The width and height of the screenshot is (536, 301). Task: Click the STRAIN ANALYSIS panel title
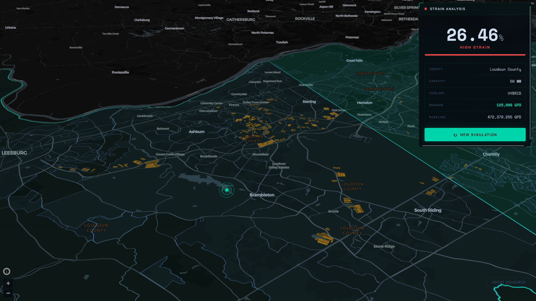pyautogui.click(x=447, y=9)
